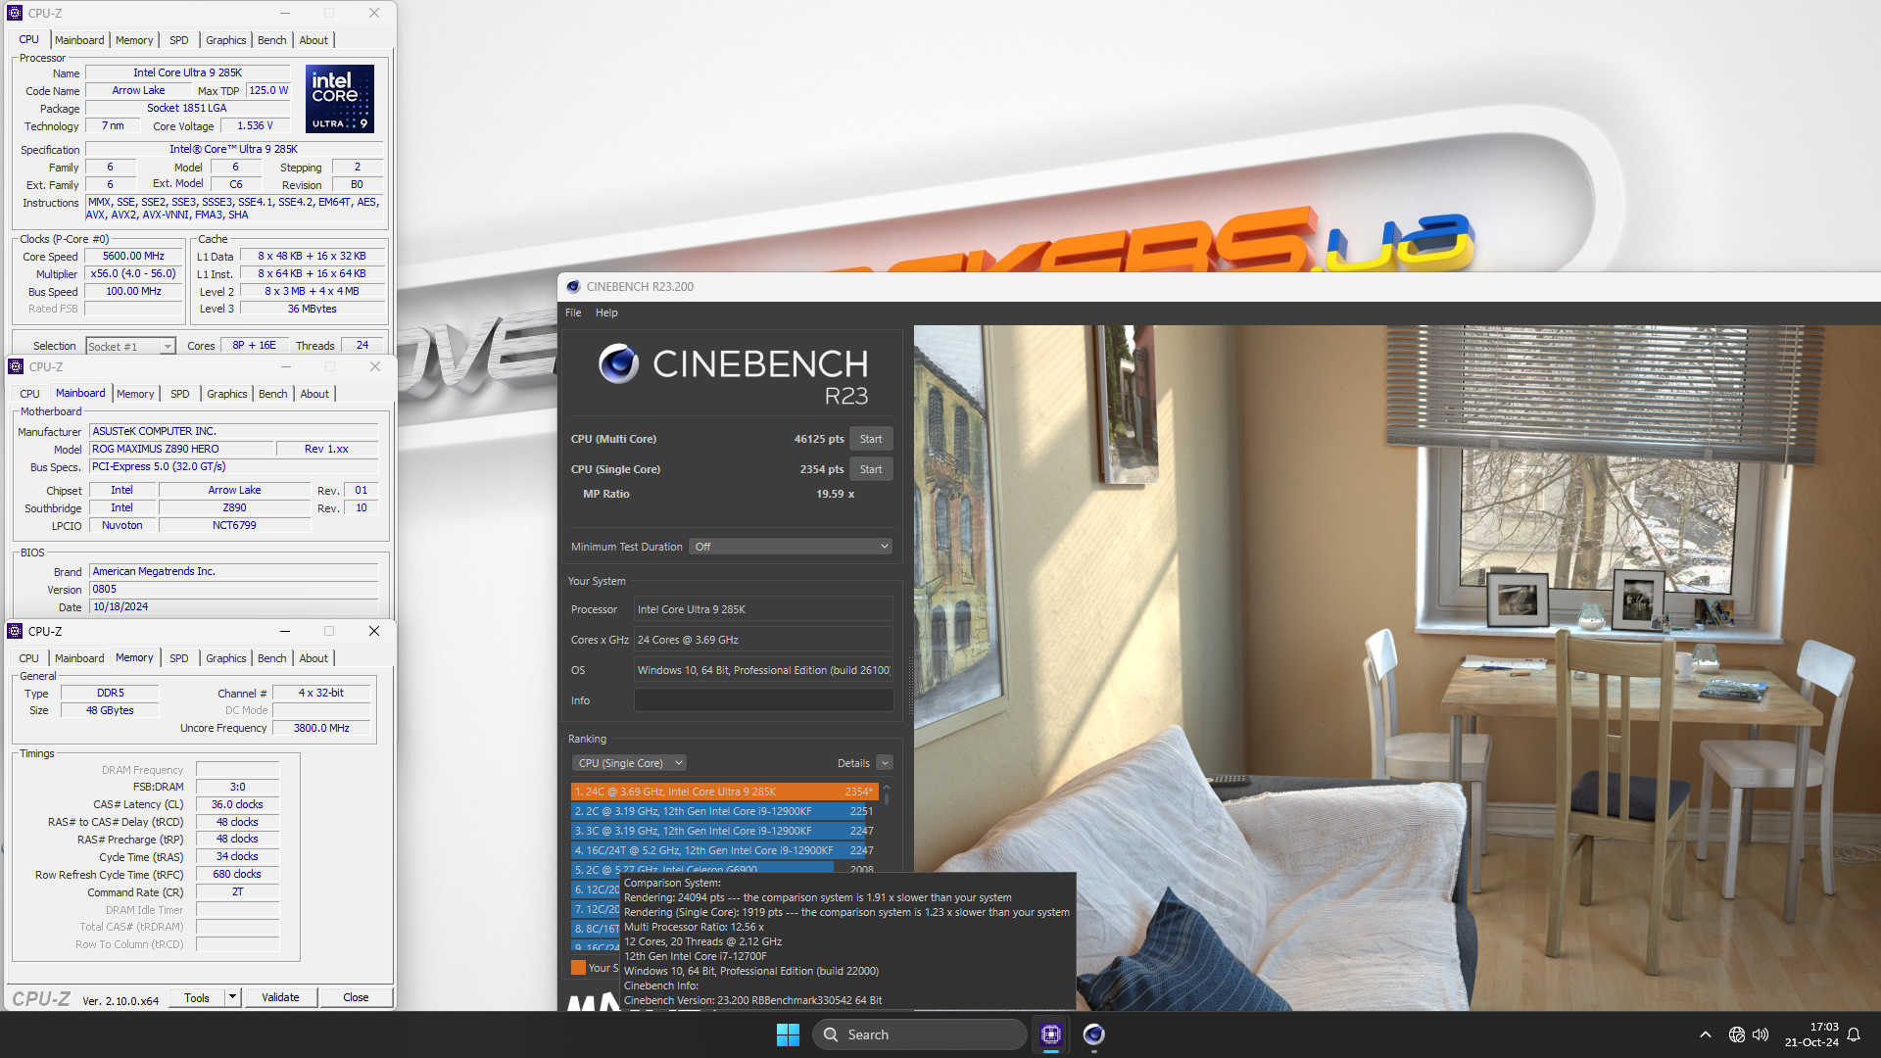The image size is (1881, 1058).
Task: Click memory type DDR5 field
Action: click(x=110, y=693)
